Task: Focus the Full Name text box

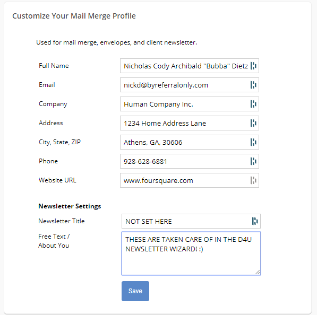Action: pyautogui.click(x=190, y=66)
